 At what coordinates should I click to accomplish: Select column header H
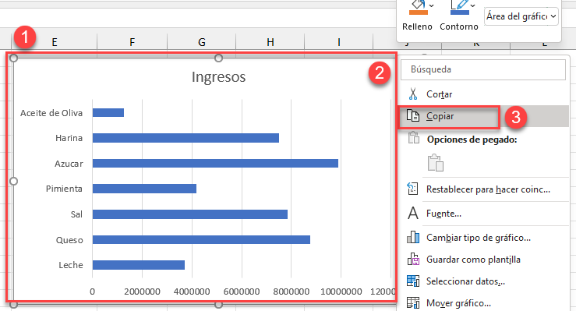(270, 42)
